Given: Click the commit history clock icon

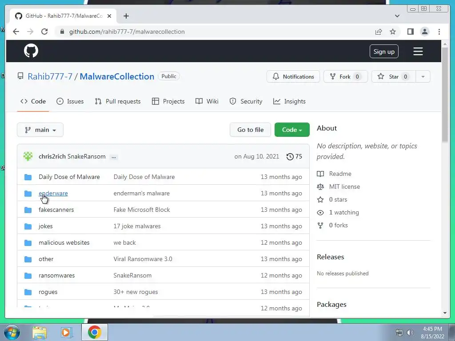Looking at the screenshot, I should coord(290,157).
